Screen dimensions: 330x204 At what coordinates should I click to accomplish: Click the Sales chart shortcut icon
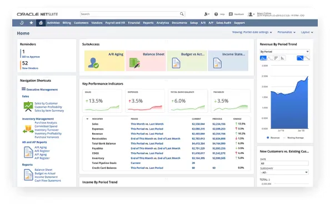pyautogui.click(x=28, y=107)
